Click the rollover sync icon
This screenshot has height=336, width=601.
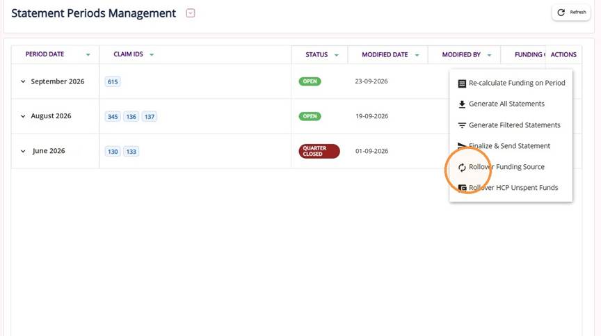(462, 168)
